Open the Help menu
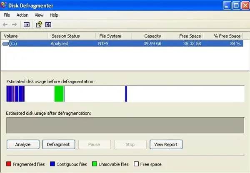Image resolution: width=250 pixels, height=173 pixels. click(x=54, y=15)
